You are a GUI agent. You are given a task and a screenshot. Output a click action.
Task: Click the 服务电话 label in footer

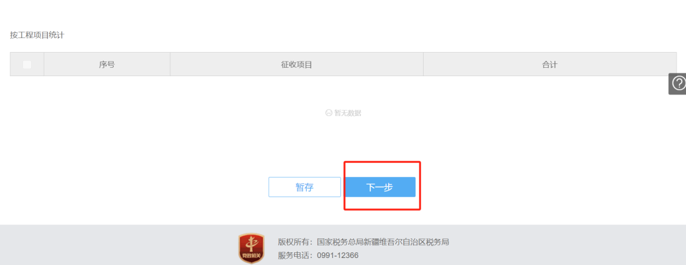[293, 255]
